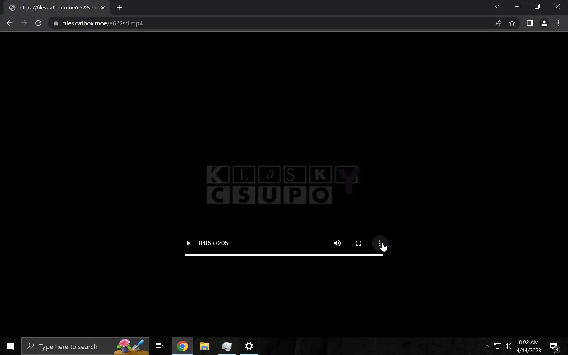Open File Explorer from taskbar

(x=204, y=346)
